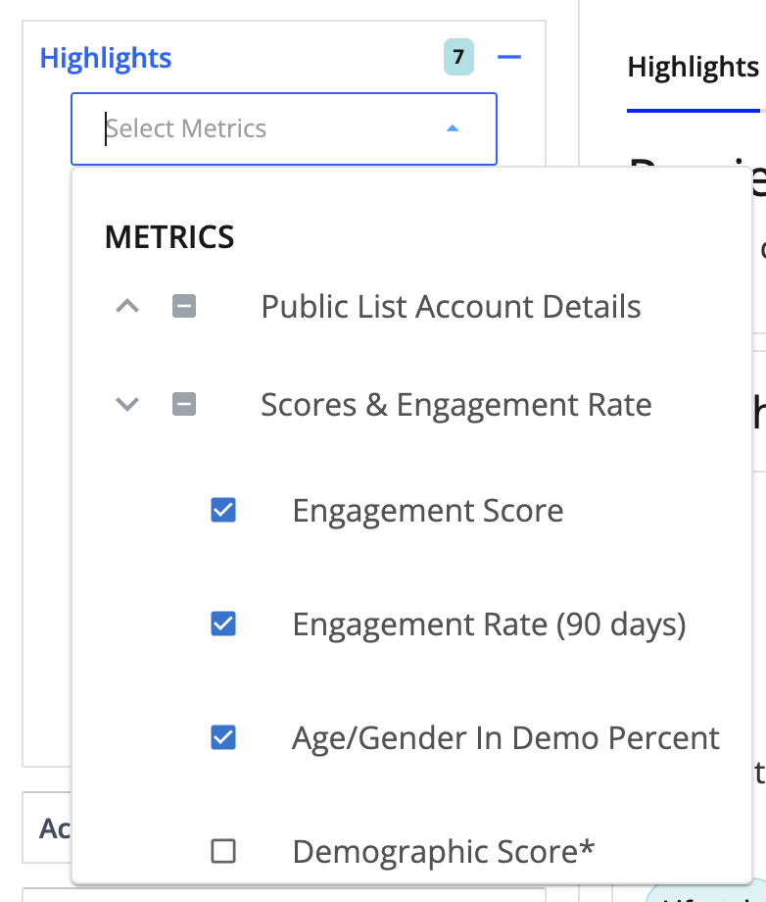Click the Age/Gender In Demo Percent option text
766x902 pixels.
pyautogui.click(x=505, y=738)
